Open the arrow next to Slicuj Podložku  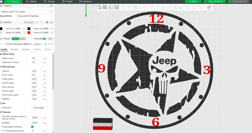(x=205, y=2)
